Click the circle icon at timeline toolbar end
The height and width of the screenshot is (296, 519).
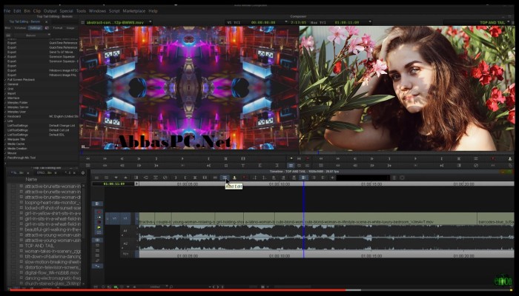pyautogui.click(x=402, y=178)
